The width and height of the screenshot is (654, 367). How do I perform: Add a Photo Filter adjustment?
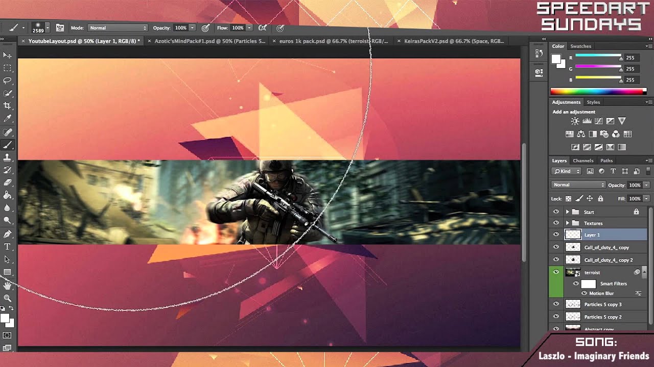click(x=604, y=134)
